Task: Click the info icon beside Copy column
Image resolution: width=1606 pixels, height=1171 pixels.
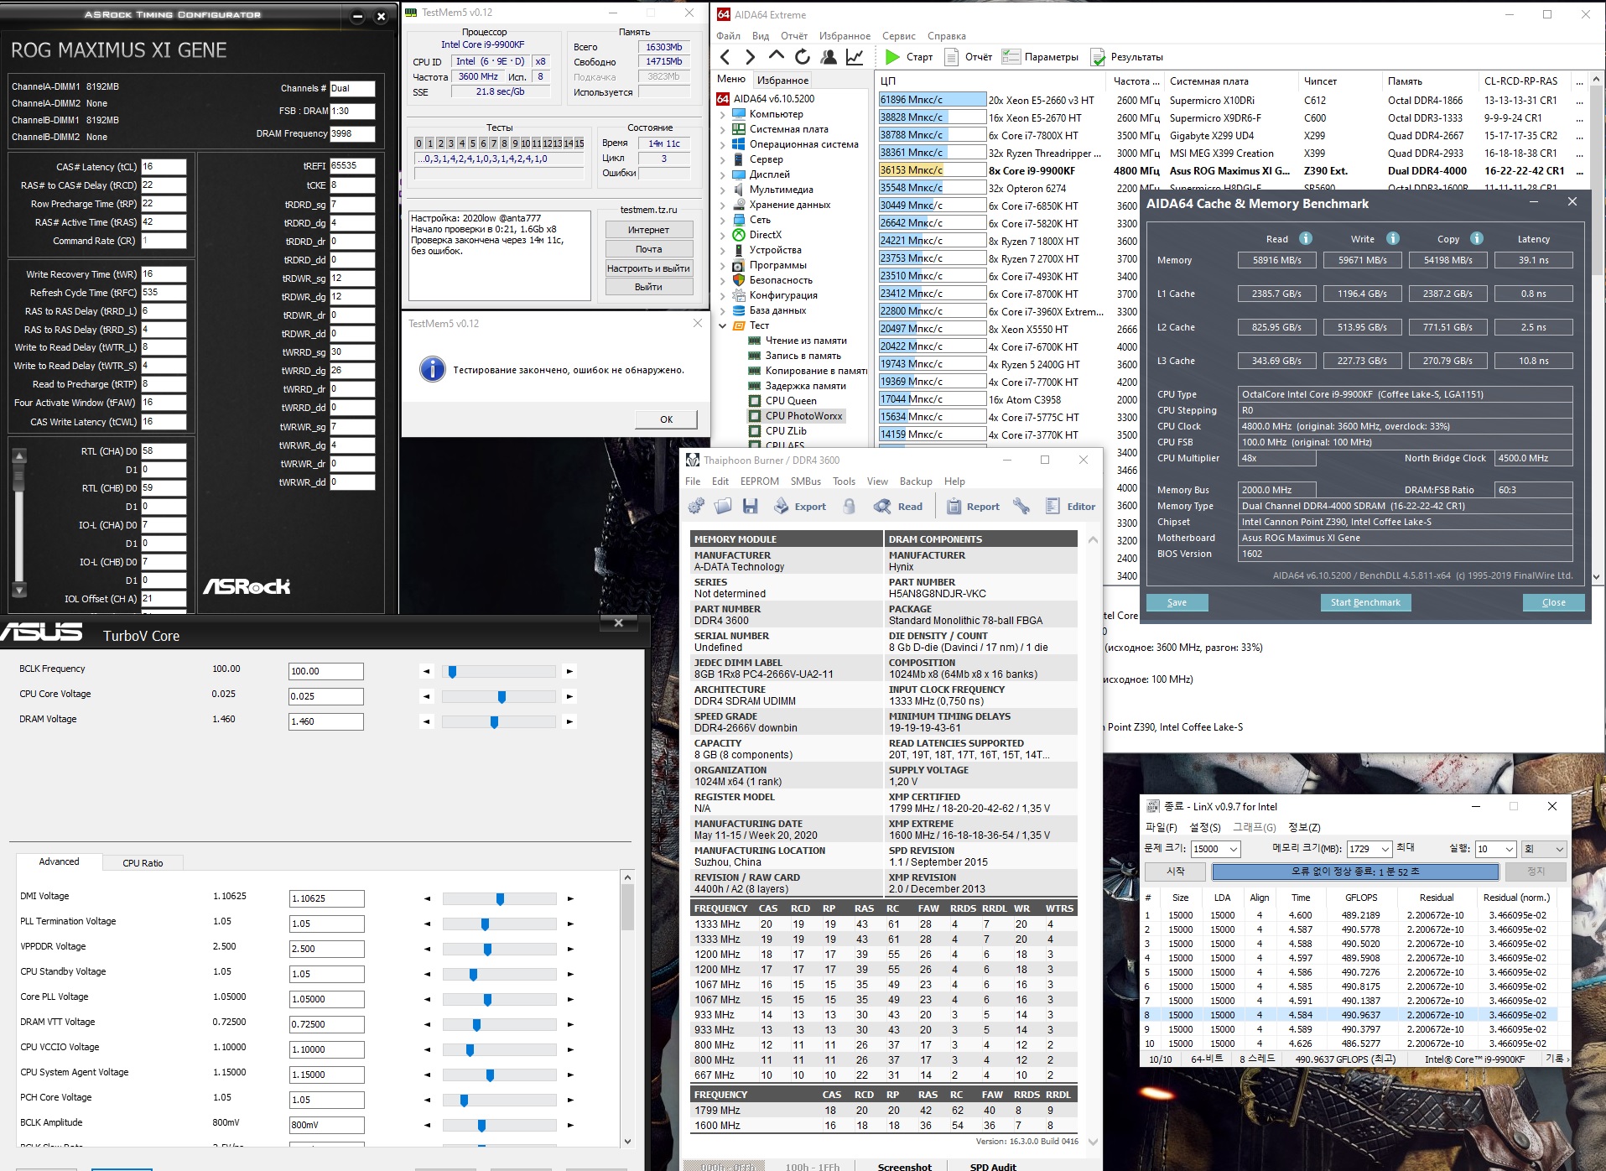Action: coord(1477,238)
